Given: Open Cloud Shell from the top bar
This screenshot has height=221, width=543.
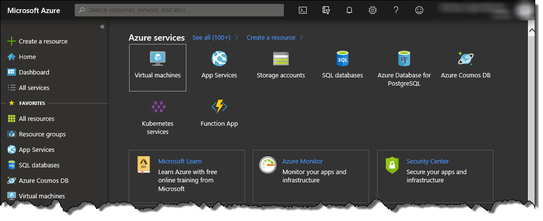Looking at the screenshot, I should (x=303, y=10).
